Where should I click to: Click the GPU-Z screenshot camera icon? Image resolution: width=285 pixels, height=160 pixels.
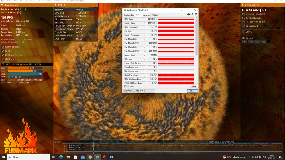click(188, 14)
